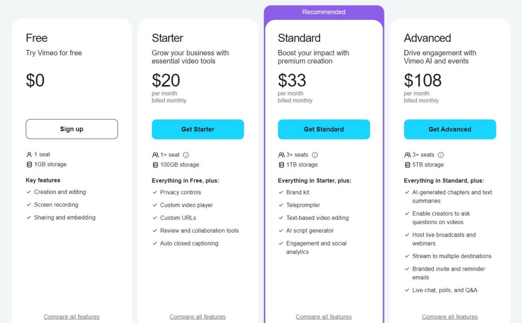Click the storage icon under Standard's 1TB storage
The image size is (522, 323).
tap(281, 164)
